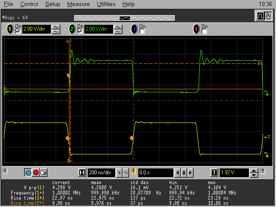
Task: Click the red Stop button
Action: pyautogui.click(x=36, y=172)
